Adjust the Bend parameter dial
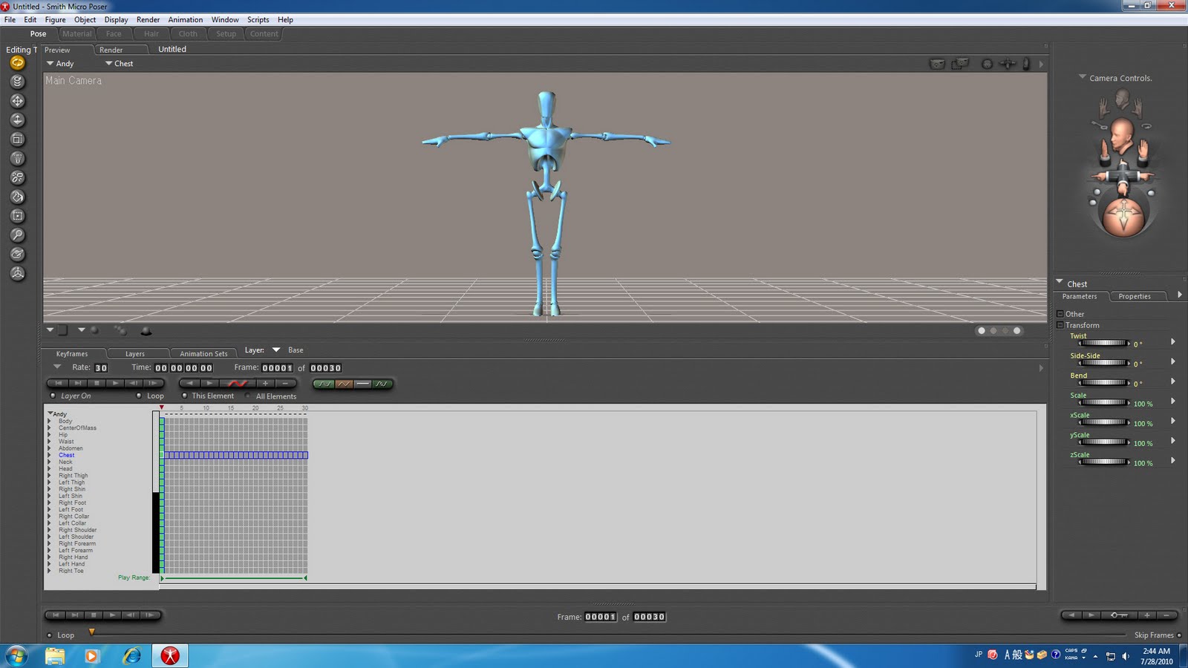The image size is (1188, 668). pyautogui.click(x=1104, y=382)
